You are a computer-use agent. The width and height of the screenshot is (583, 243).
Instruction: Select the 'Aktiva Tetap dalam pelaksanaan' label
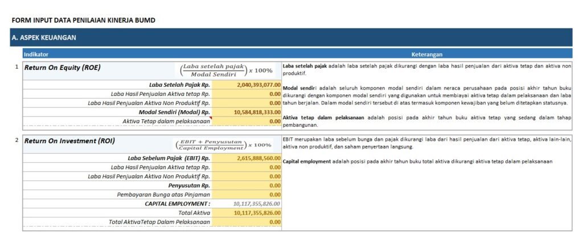coord(167,122)
